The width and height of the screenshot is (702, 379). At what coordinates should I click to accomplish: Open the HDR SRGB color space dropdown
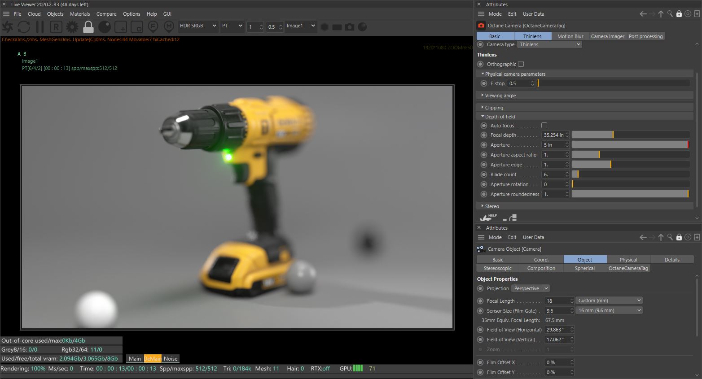click(198, 26)
